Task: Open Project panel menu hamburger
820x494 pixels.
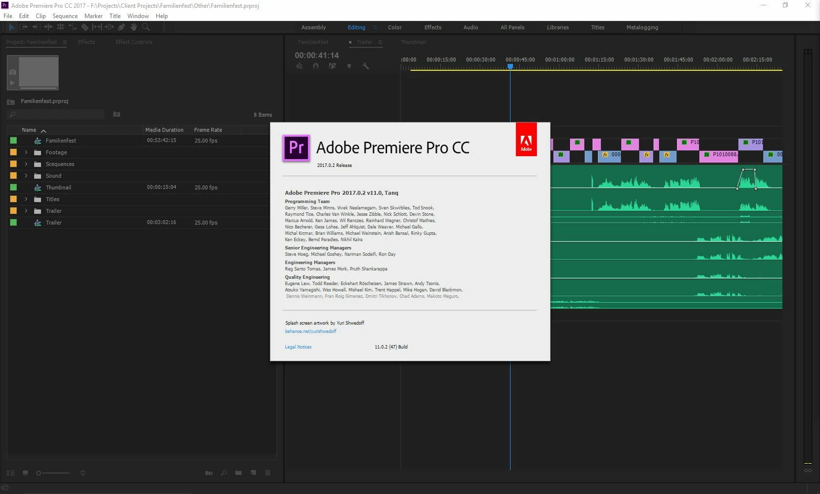Action: pyautogui.click(x=65, y=42)
